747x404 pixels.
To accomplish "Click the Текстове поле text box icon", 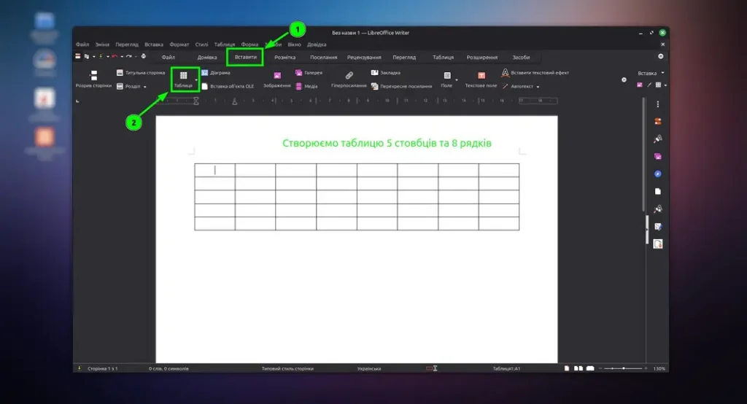I will point(481,75).
